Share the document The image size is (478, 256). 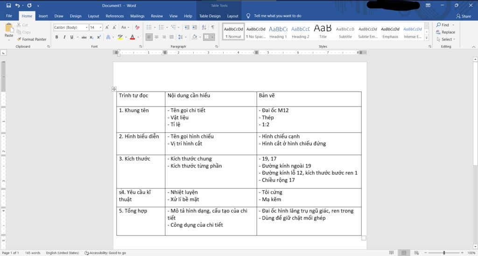tap(464, 16)
